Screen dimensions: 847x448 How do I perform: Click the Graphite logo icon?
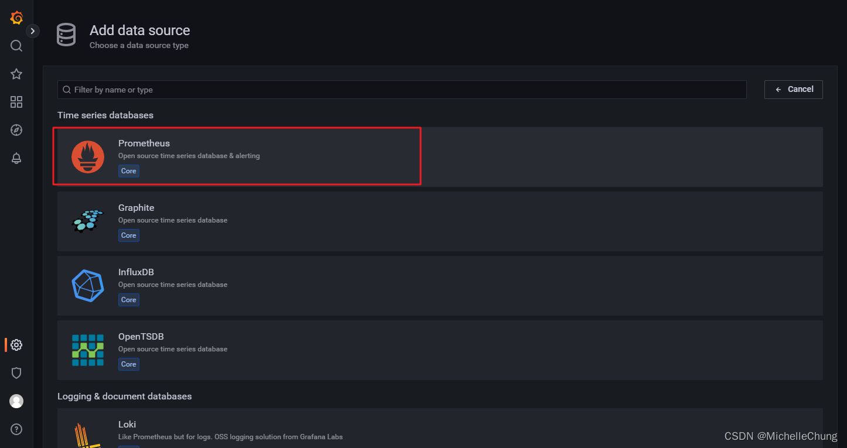(x=88, y=221)
